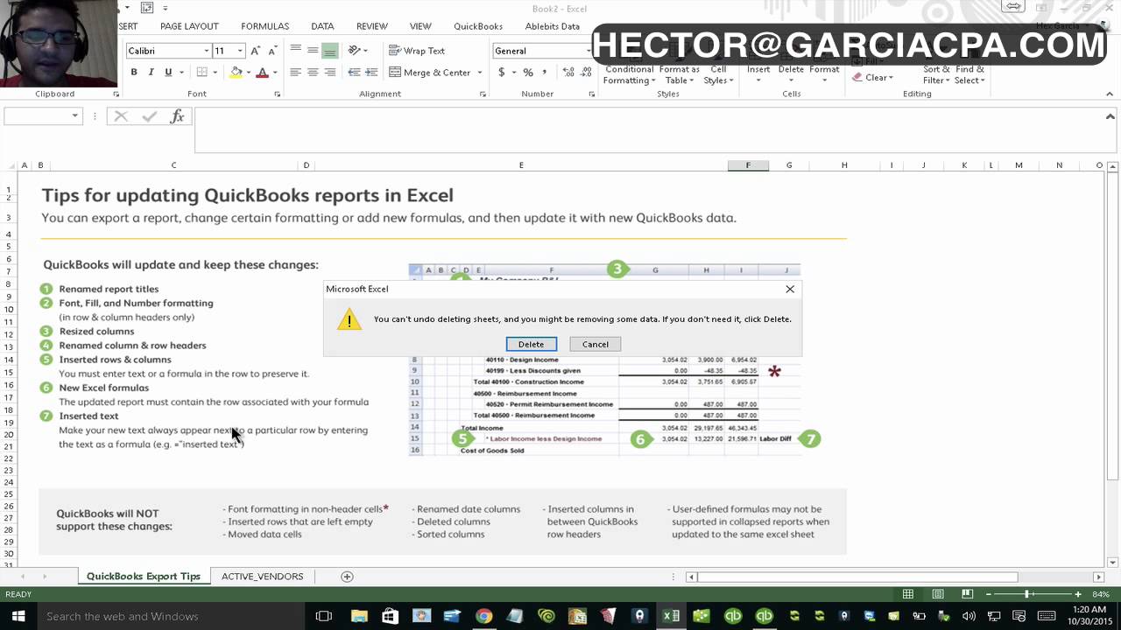The width and height of the screenshot is (1121, 630).
Task: Click the Decrease Indent icon
Action: pyautogui.click(x=354, y=73)
